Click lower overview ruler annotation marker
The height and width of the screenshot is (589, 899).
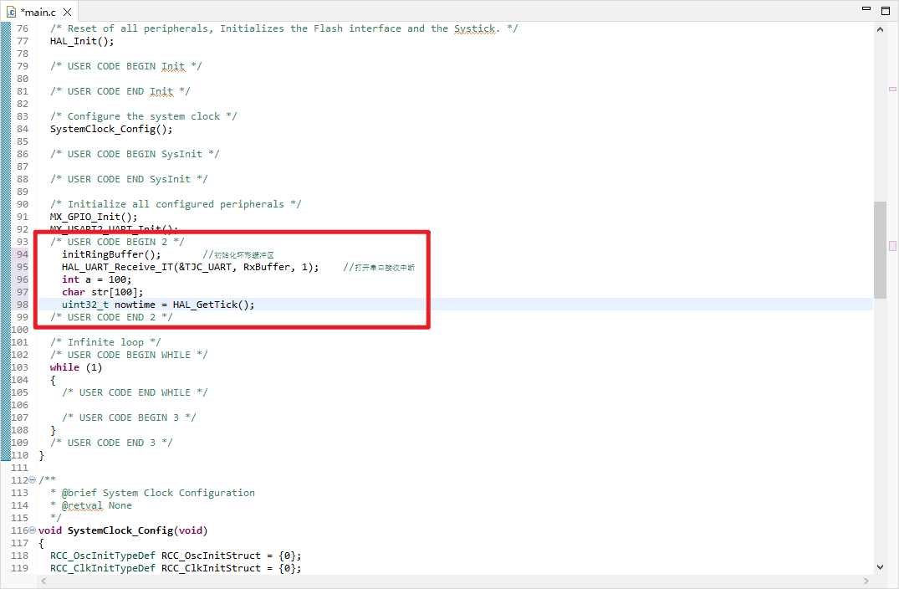892,246
